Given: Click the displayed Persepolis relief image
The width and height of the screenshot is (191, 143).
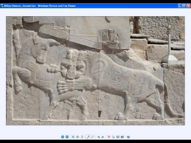Looking at the screenshot, I should coord(95,71).
